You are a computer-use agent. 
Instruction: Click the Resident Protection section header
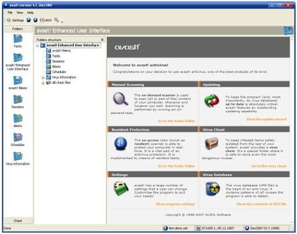tap(153, 129)
